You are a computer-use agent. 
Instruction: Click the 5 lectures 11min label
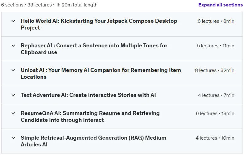coord(216,46)
